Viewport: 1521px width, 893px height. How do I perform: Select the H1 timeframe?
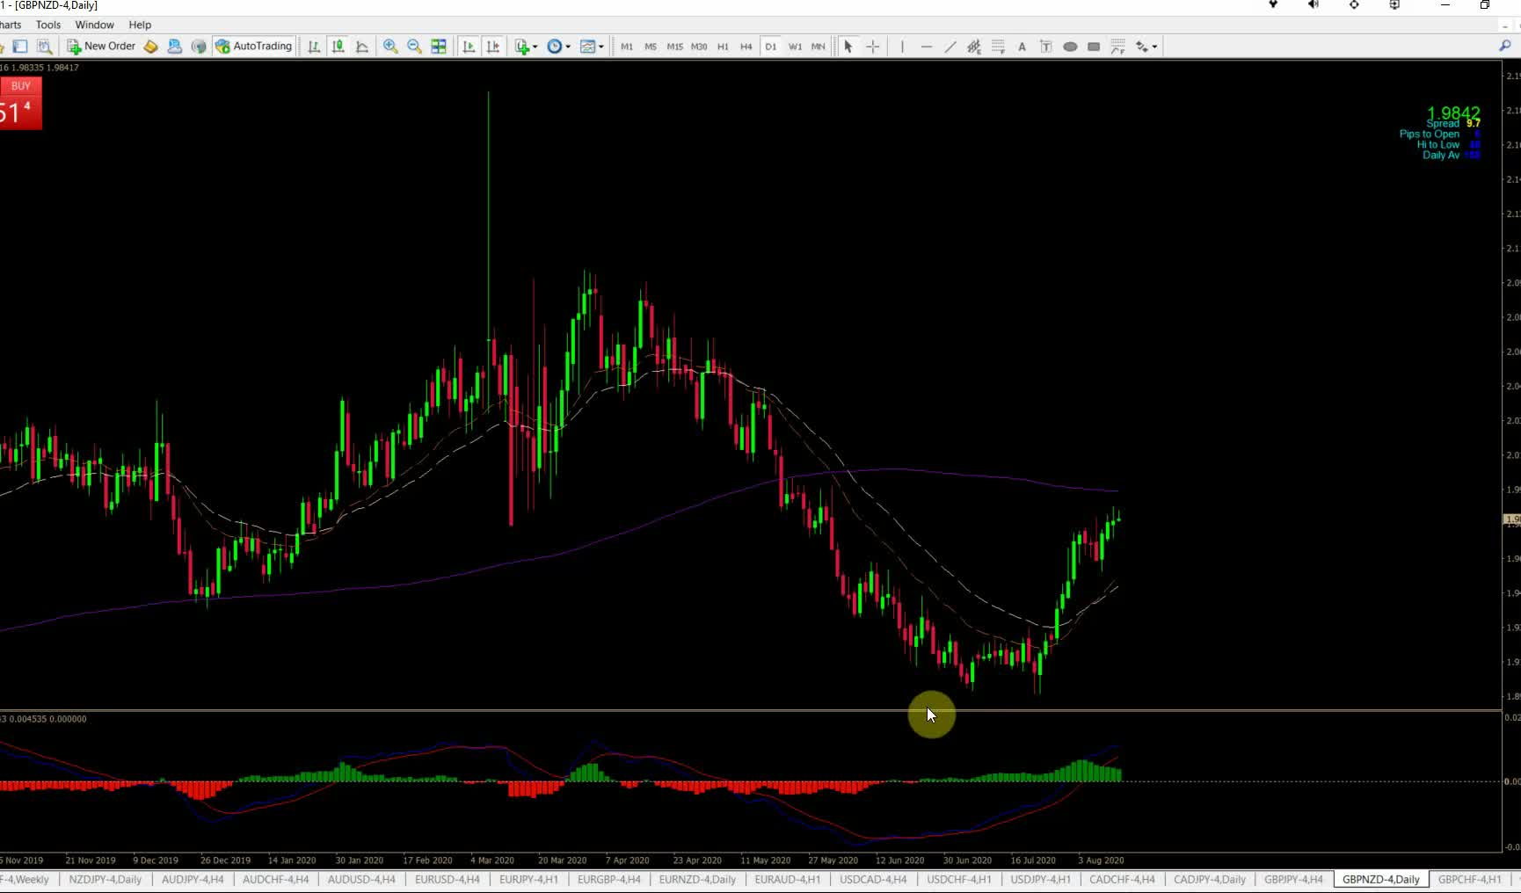[723, 47]
